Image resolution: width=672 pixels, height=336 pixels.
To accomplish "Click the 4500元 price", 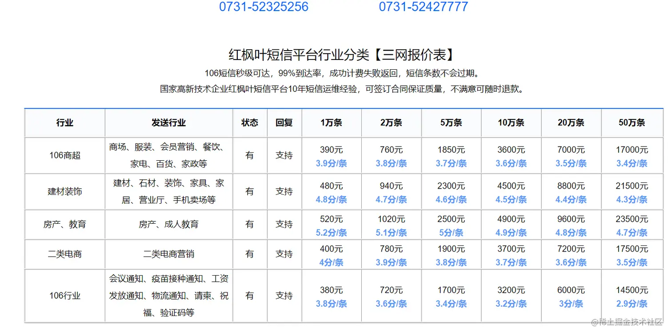I will click(511, 186).
